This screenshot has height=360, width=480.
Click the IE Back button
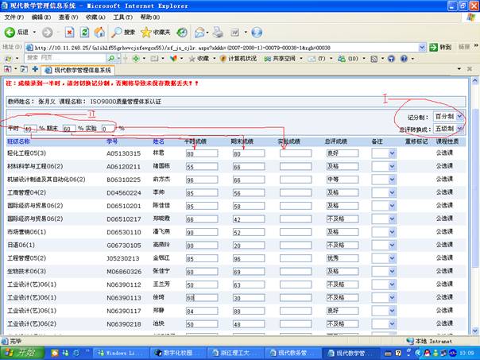(16, 33)
